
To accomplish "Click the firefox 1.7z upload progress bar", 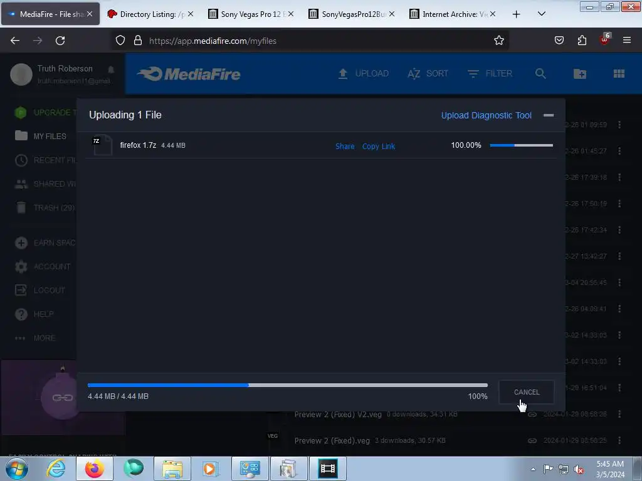I will (x=521, y=145).
